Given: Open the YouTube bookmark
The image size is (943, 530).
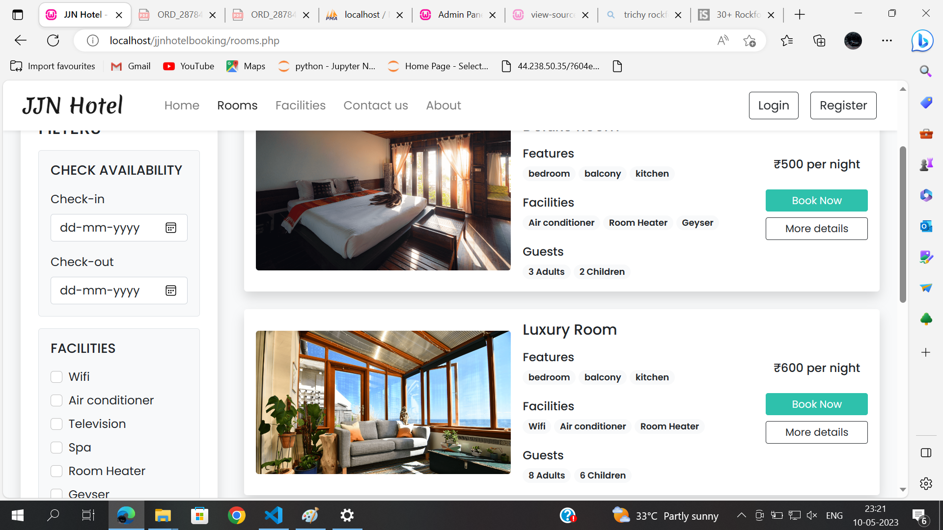Looking at the screenshot, I should tap(188, 66).
